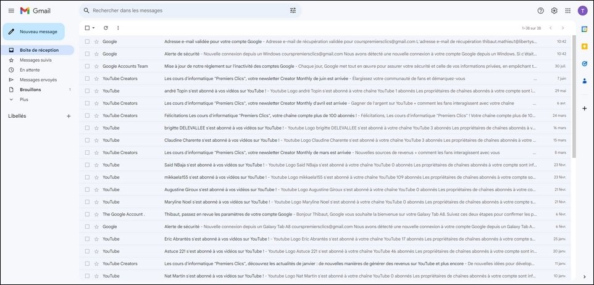The width and height of the screenshot is (594, 285).
Task: Open Creator Monthly d'avril newsletter email
Action: (x=325, y=103)
